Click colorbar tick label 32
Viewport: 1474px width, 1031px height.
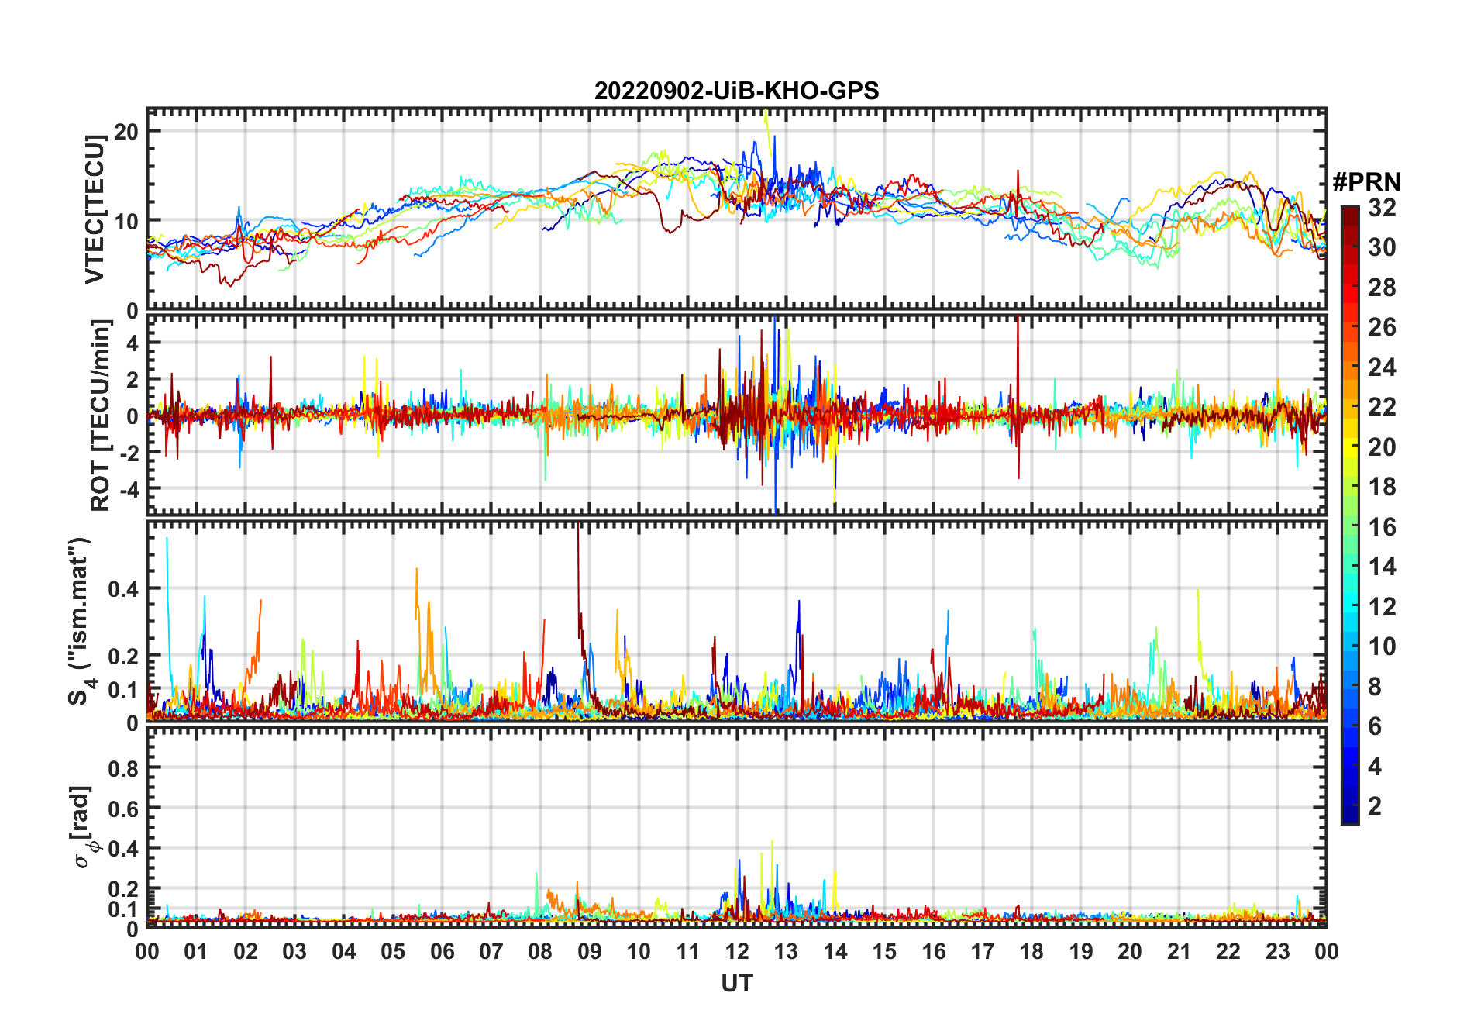click(1382, 207)
